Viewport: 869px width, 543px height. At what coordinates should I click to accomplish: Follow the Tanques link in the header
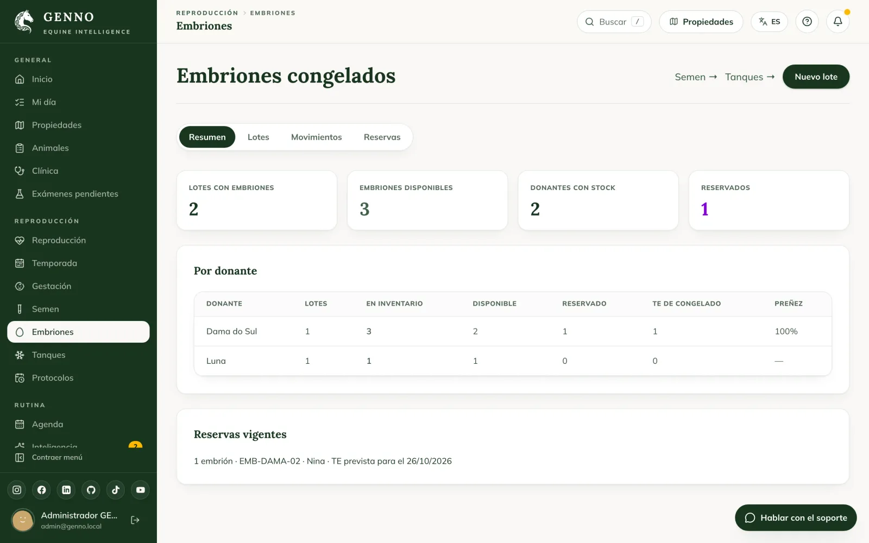click(x=750, y=77)
